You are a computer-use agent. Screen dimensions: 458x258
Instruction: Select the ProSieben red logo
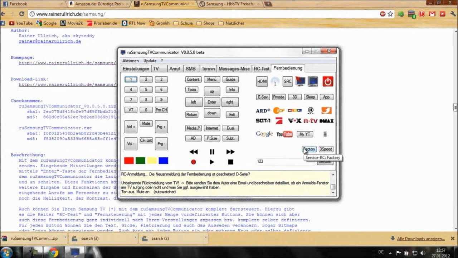[x=279, y=121]
